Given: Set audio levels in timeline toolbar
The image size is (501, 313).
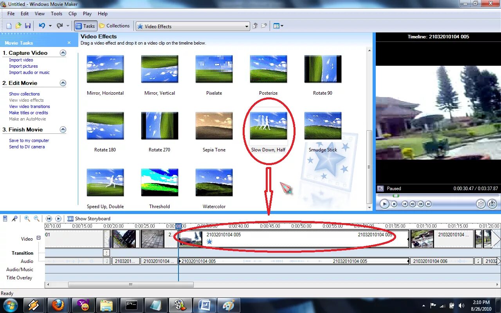Looking at the screenshot, I should click(x=5, y=218).
